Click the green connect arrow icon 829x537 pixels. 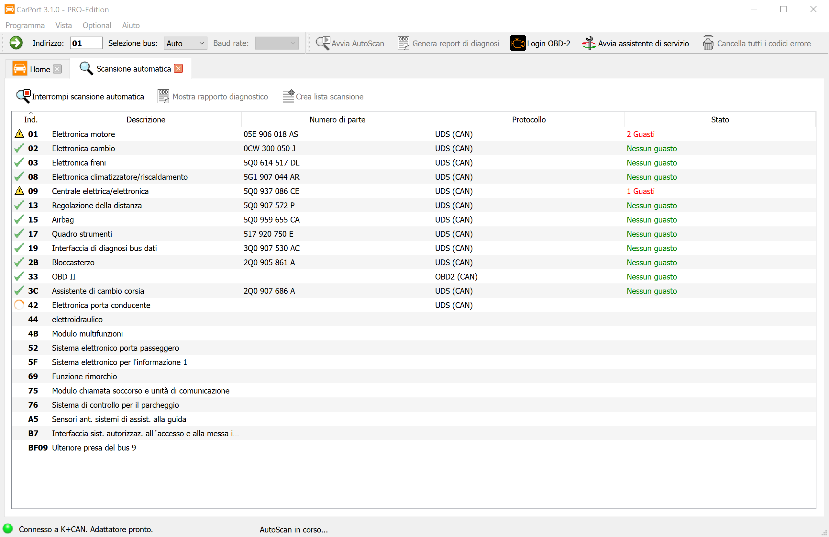coord(16,43)
